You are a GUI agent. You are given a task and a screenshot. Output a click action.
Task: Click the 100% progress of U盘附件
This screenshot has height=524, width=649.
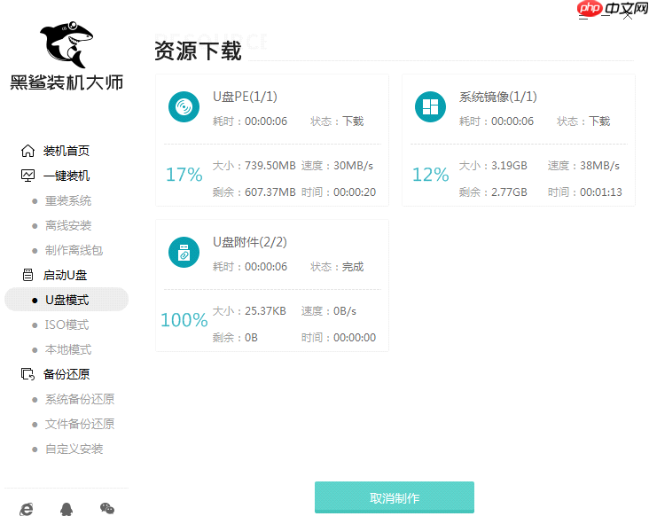tap(184, 320)
